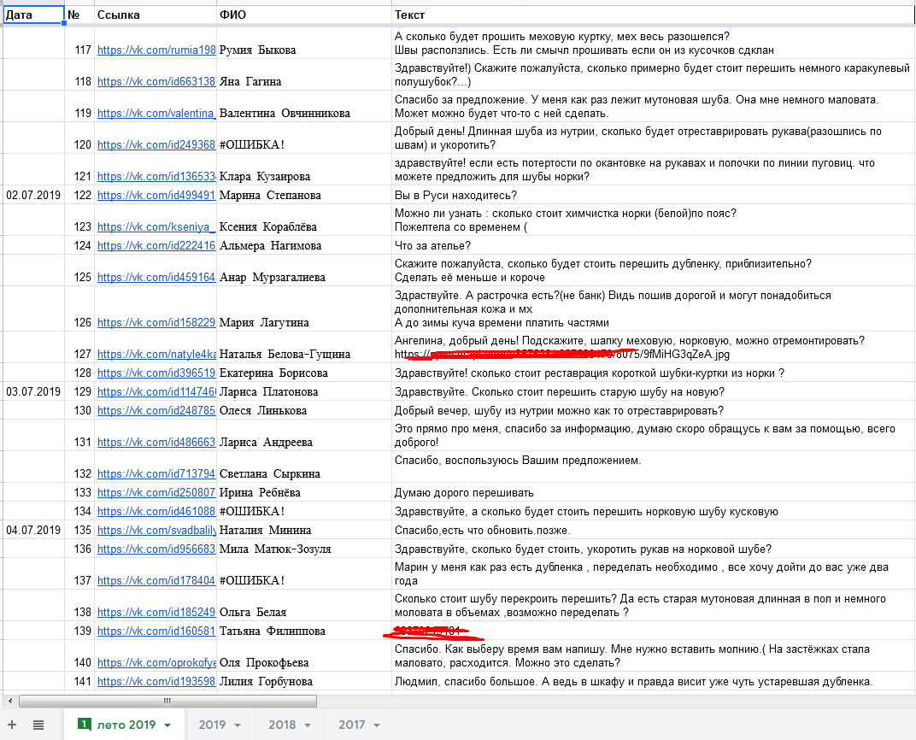916x740 pixels.
Task: Open link vk.com/id396519 for Екатерина Борисова
Action: point(156,373)
